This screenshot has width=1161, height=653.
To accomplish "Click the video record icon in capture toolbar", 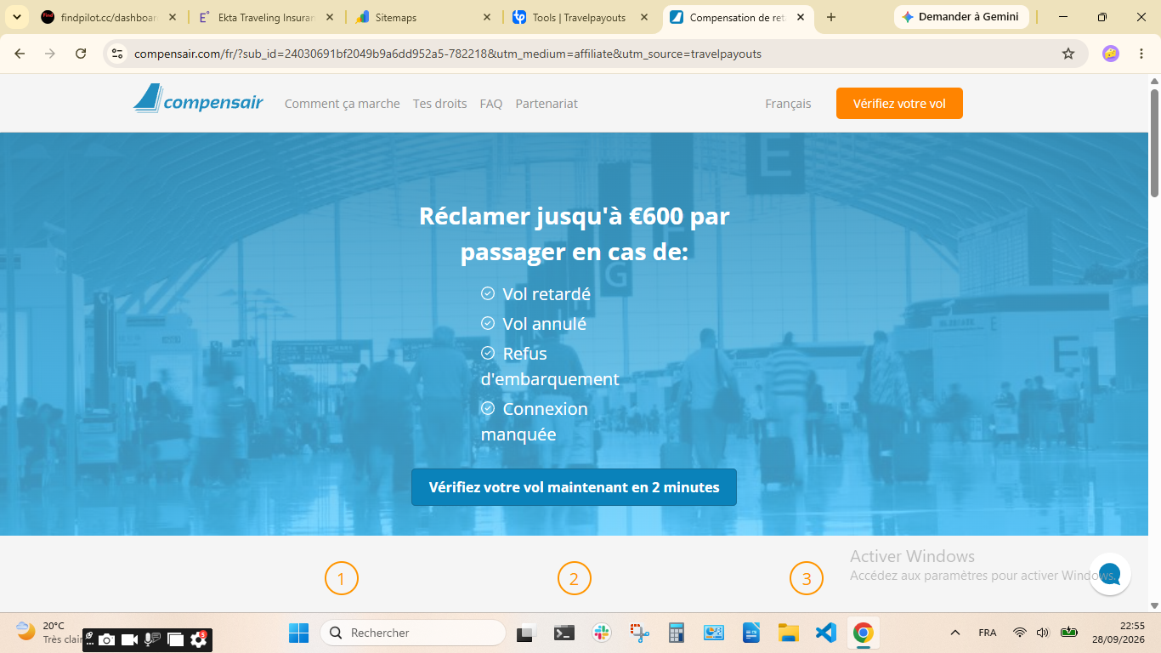I will 129,640.
